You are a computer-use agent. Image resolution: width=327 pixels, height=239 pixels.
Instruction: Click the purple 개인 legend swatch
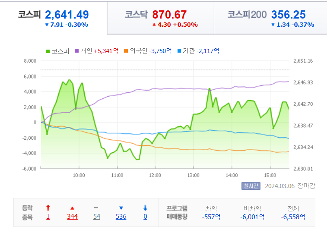click(76, 51)
